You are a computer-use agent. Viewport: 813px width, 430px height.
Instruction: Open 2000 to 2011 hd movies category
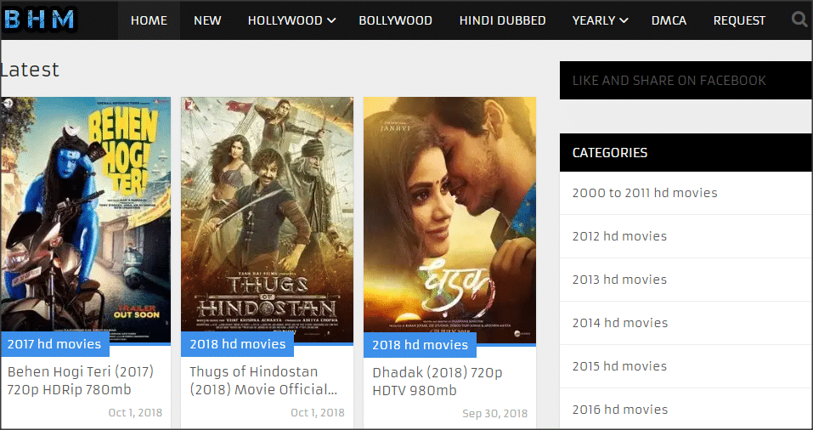645,193
